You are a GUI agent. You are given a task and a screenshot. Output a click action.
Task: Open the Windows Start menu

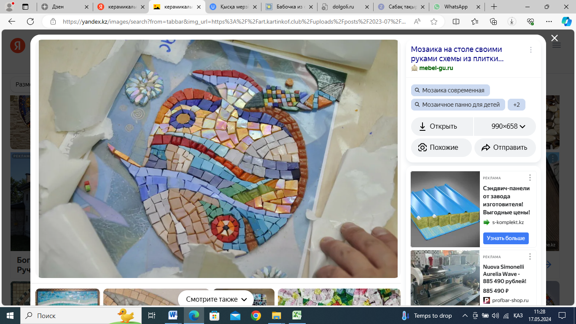(x=10, y=316)
